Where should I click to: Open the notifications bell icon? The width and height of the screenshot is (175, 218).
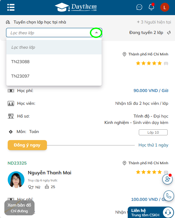click(151, 7)
